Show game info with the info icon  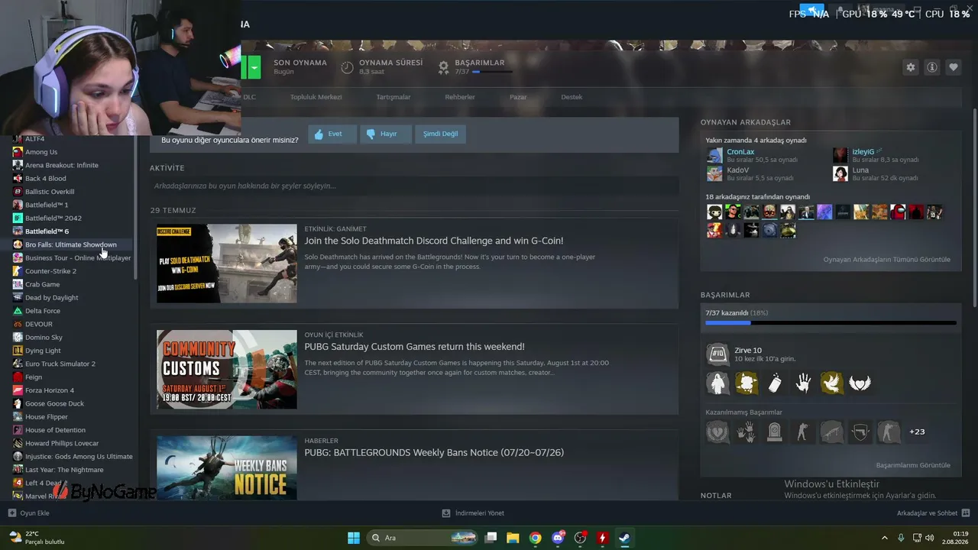932,67
